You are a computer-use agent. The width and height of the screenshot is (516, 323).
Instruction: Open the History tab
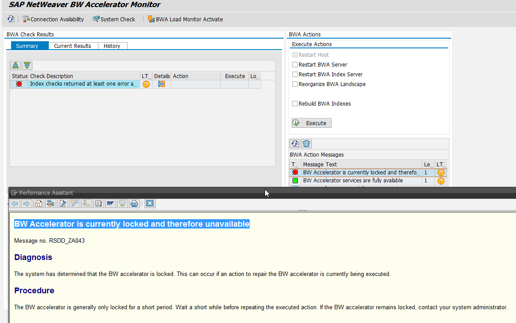click(x=112, y=46)
